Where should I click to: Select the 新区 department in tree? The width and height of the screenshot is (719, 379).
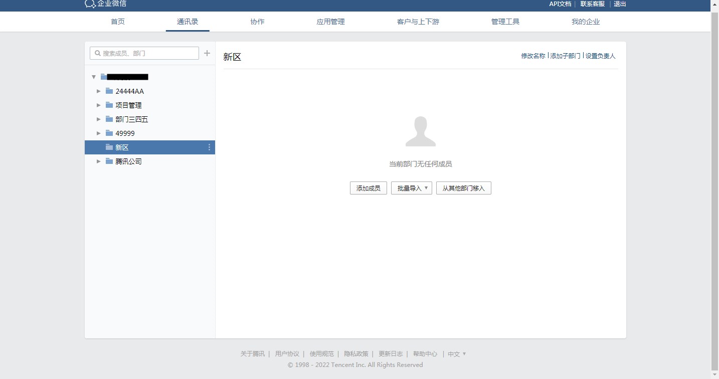[122, 147]
